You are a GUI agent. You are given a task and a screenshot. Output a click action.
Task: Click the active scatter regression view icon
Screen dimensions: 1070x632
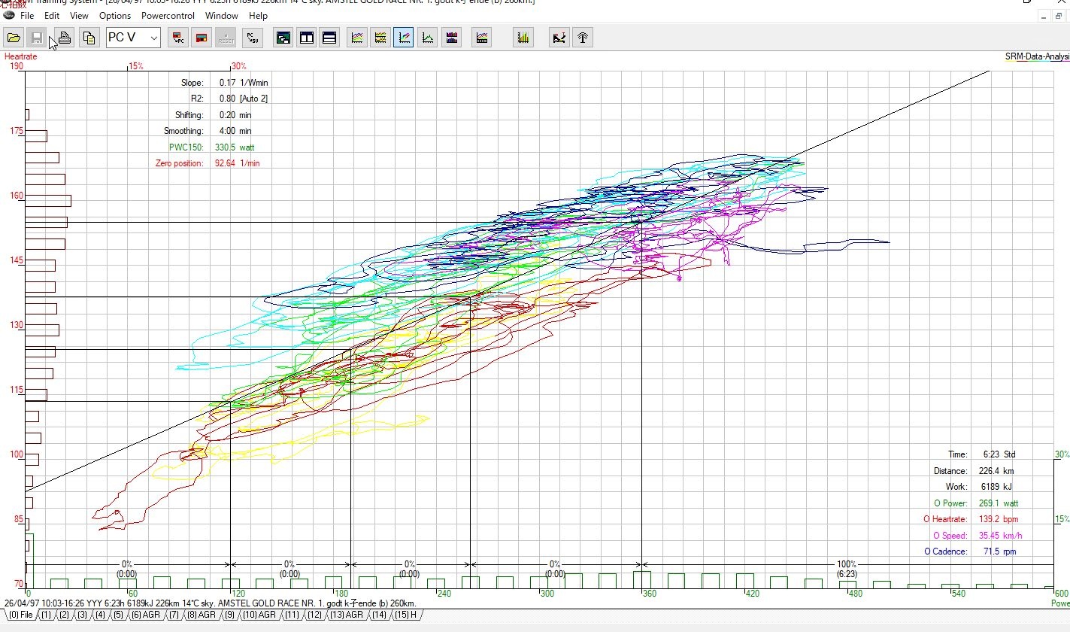point(404,38)
